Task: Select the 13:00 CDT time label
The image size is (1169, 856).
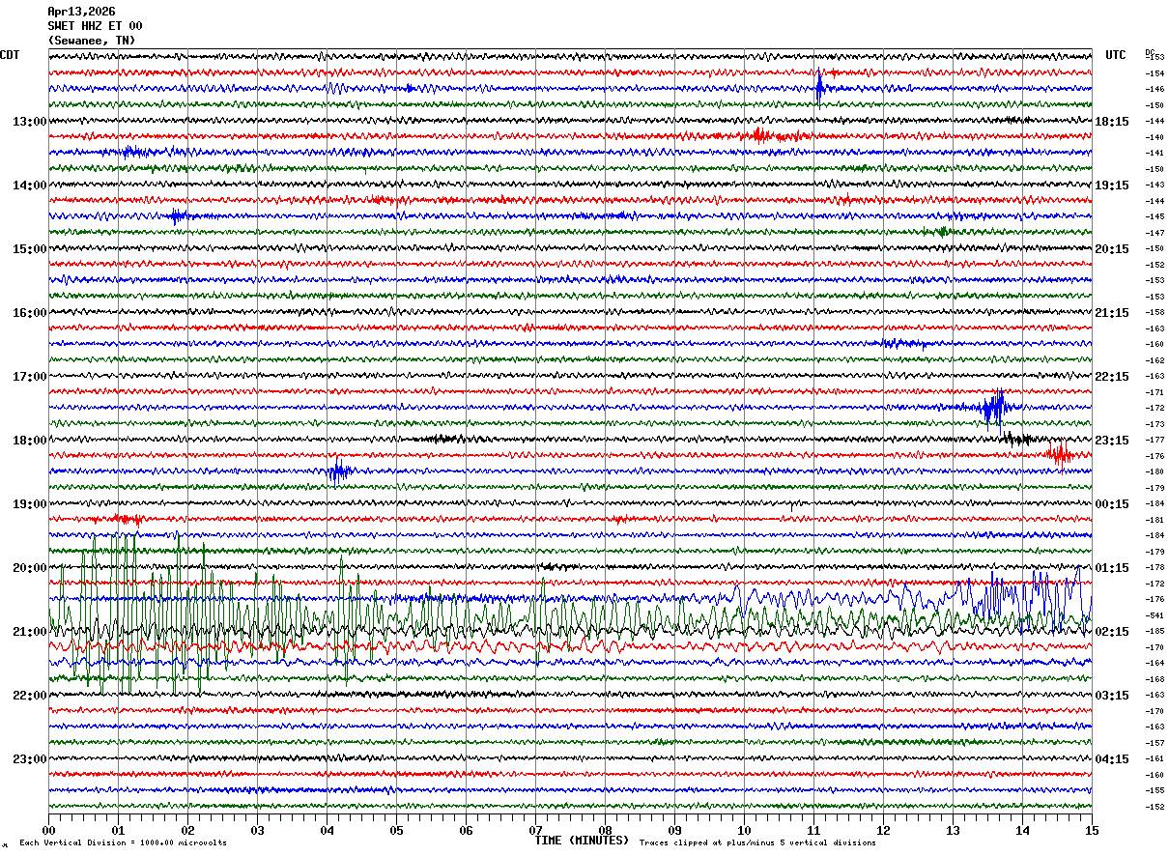Action: (29, 122)
